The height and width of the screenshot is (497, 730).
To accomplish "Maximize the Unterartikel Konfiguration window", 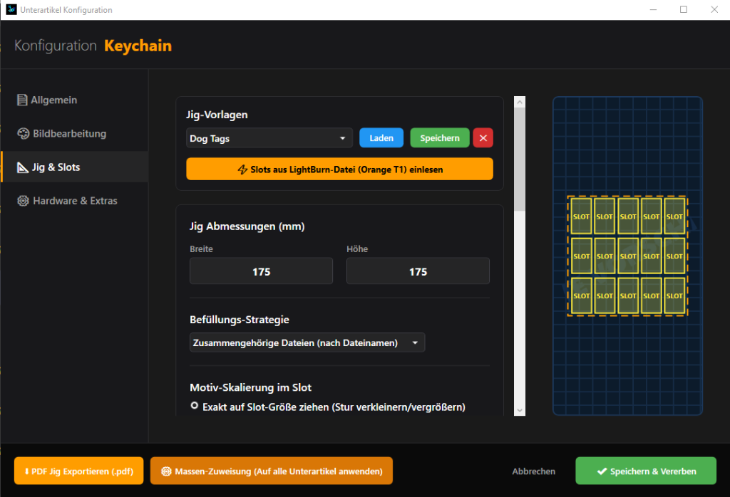I will pos(684,10).
